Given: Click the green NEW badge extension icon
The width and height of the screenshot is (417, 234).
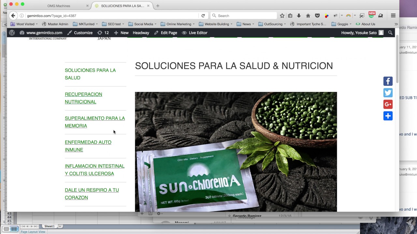Looking at the screenshot, I should (x=371, y=15).
